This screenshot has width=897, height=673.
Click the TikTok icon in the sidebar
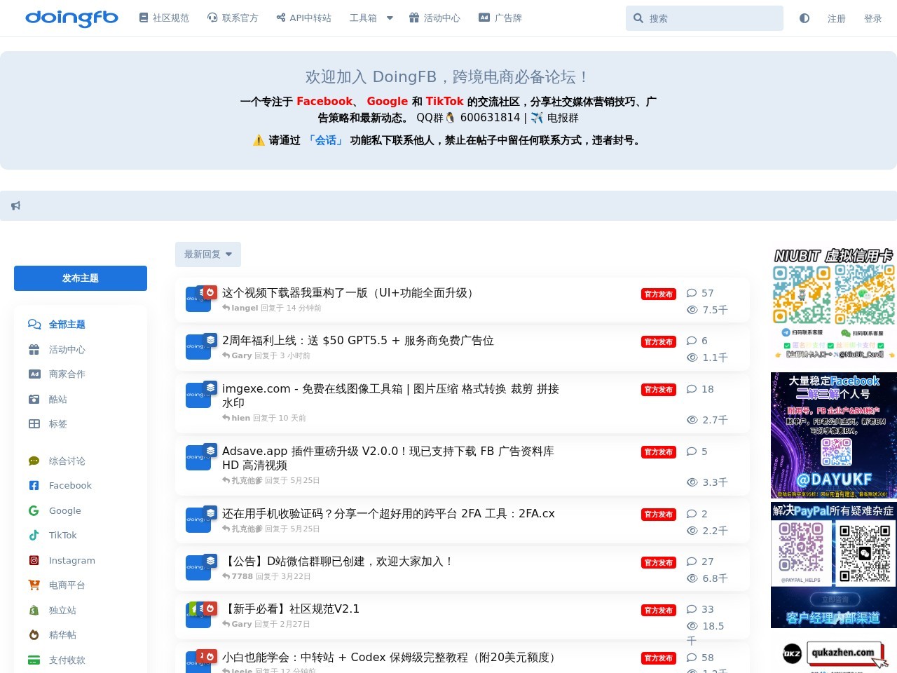click(34, 536)
